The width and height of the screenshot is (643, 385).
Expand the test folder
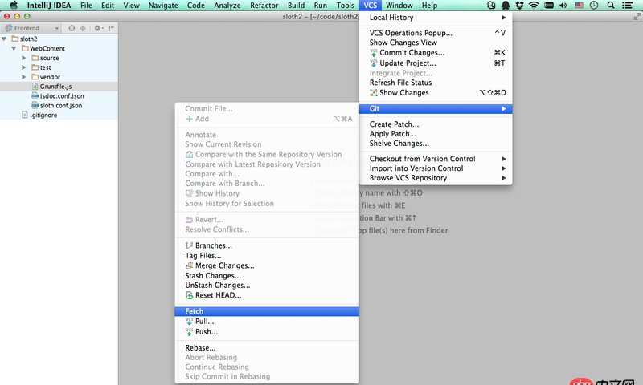click(24, 67)
